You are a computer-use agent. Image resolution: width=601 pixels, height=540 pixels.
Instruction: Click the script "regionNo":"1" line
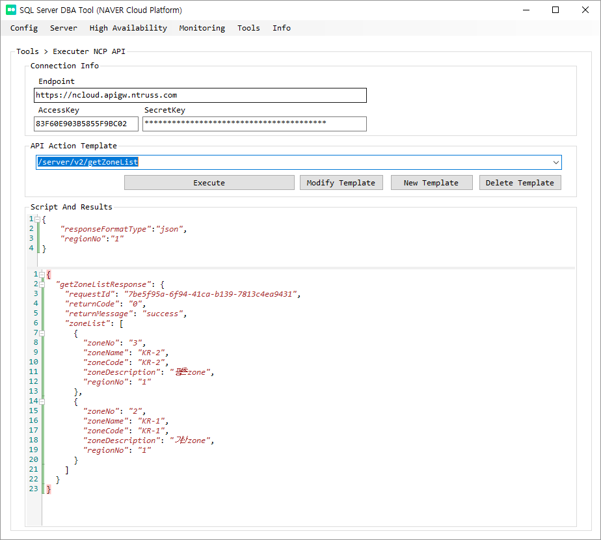pyautogui.click(x=92, y=239)
